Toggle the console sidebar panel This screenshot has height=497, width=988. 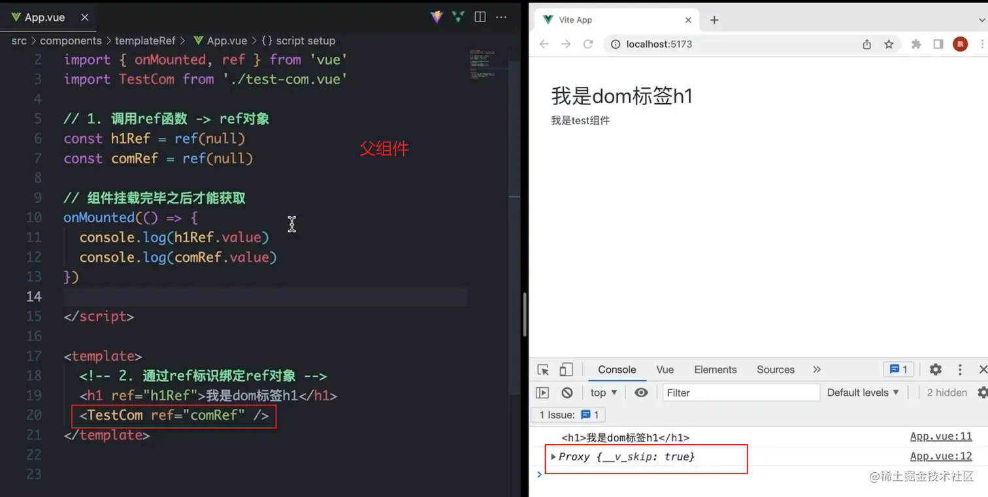(542, 393)
